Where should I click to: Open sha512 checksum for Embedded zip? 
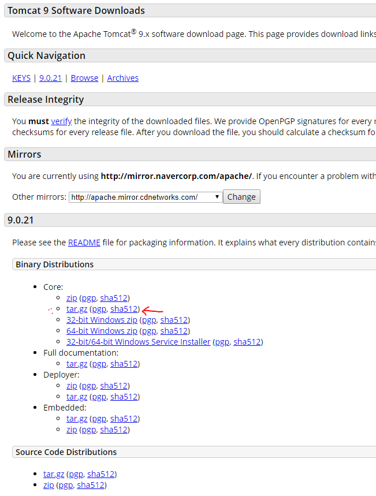point(114,430)
